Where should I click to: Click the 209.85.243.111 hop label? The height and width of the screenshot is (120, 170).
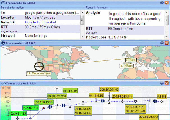(x=123, y=97)
